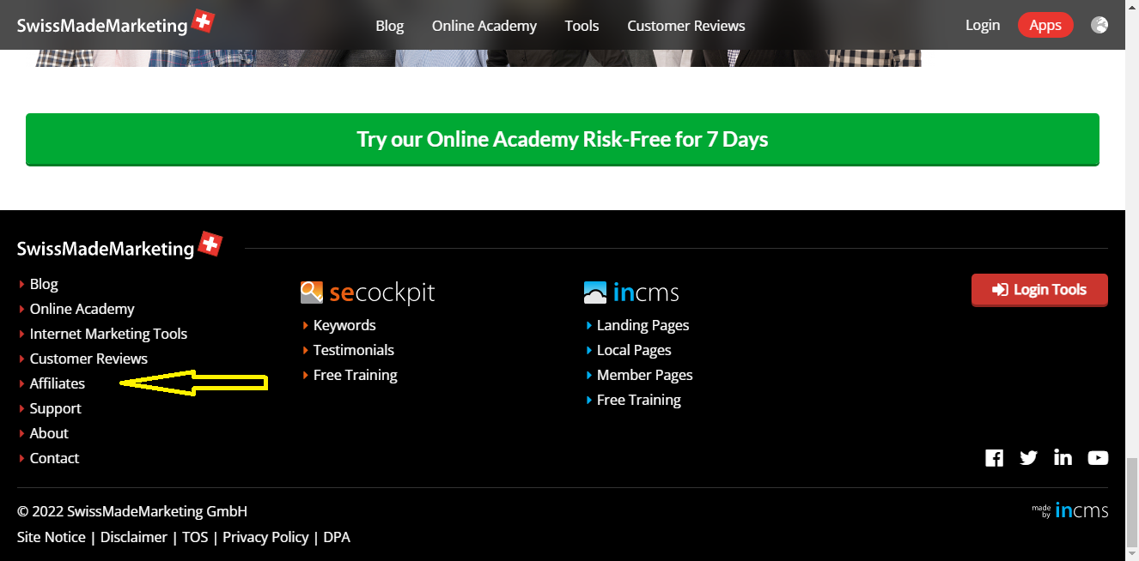1139x561 pixels.
Task: Click the 'made by incms' badge
Action: click(1070, 511)
